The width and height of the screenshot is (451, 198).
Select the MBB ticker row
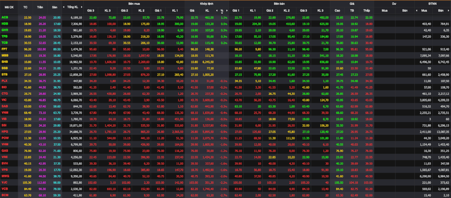coord(225,56)
